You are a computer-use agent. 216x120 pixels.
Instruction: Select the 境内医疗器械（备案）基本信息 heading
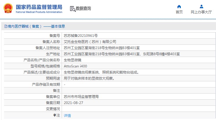pyautogui.click(x=36, y=26)
